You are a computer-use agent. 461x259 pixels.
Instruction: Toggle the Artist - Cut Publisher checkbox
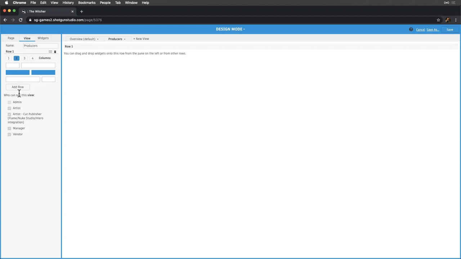[9, 114]
